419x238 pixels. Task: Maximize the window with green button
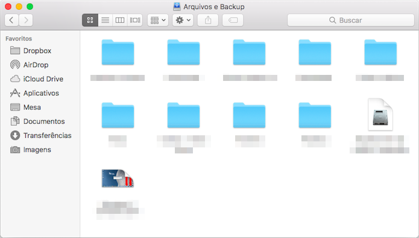pyautogui.click(x=30, y=7)
